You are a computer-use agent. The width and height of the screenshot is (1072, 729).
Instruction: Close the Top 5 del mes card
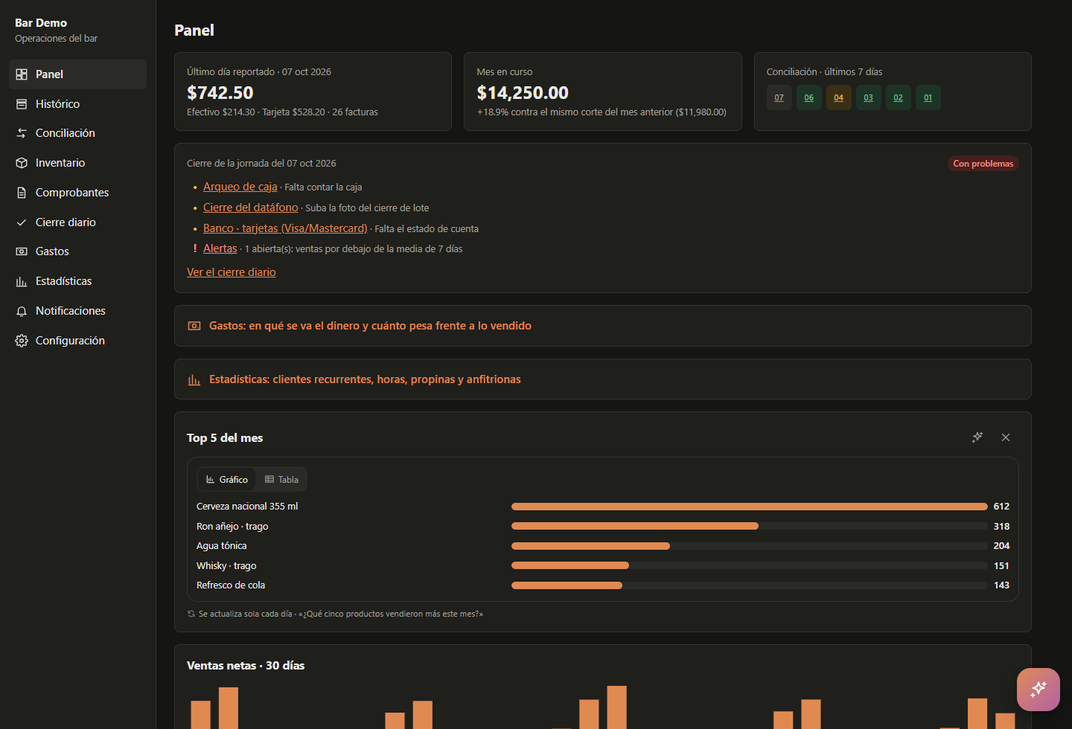(x=1006, y=437)
